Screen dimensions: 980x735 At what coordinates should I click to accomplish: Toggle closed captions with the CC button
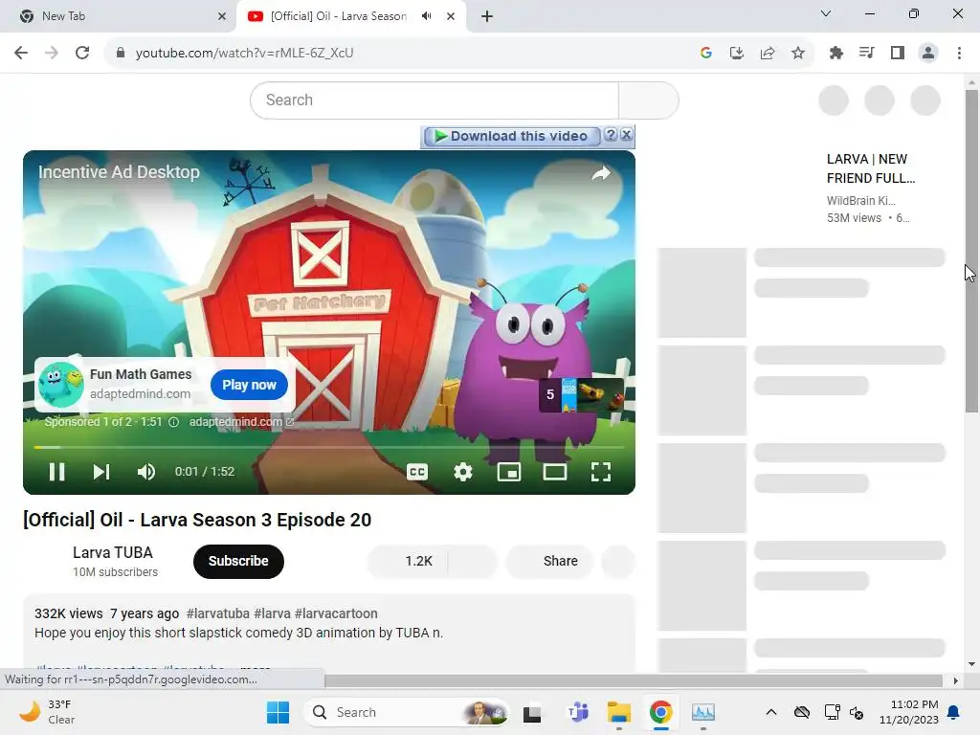tap(417, 472)
